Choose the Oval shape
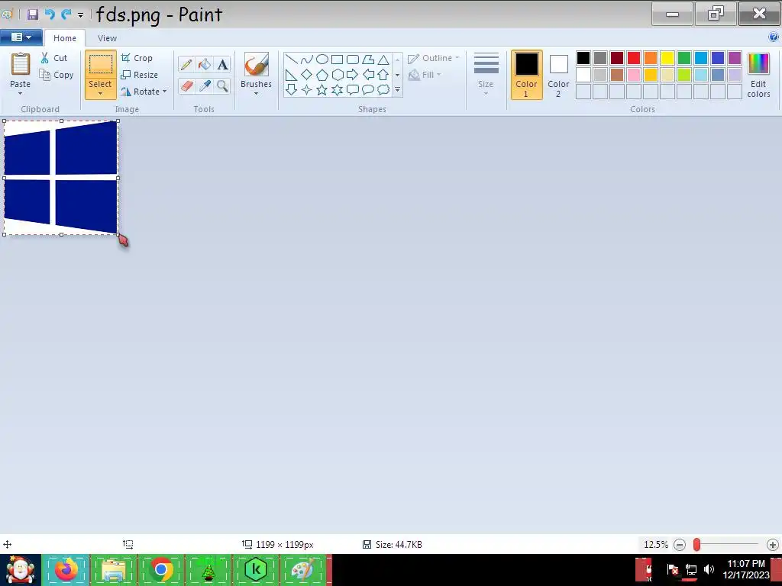This screenshot has width=782, height=586. click(322, 60)
